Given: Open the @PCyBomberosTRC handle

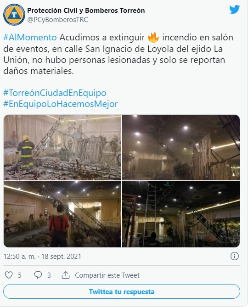Looking at the screenshot, I should 57,20.
